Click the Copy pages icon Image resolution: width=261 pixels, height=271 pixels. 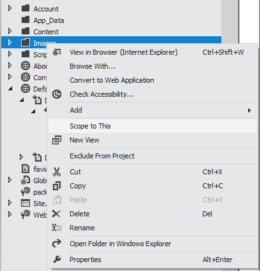click(57, 186)
